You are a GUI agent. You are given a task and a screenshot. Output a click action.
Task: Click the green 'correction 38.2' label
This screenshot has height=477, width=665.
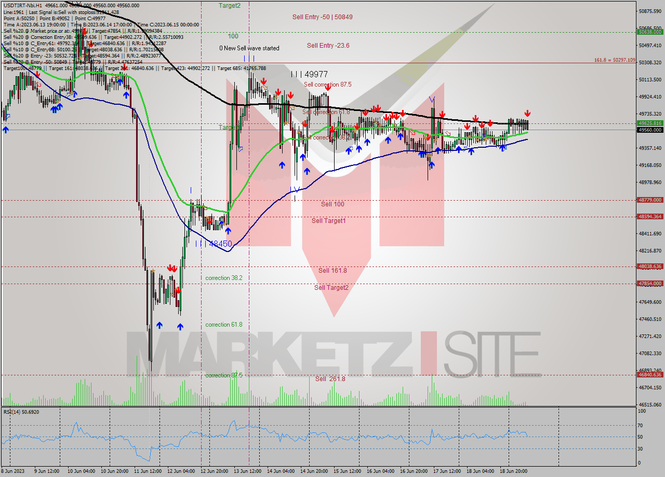click(x=224, y=278)
